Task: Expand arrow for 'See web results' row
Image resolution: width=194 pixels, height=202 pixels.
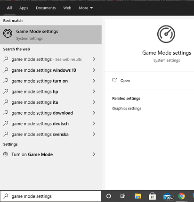Action: point(94,59)
